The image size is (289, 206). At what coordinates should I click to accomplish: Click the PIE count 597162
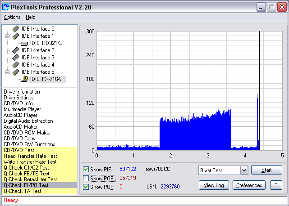point(128,169)
